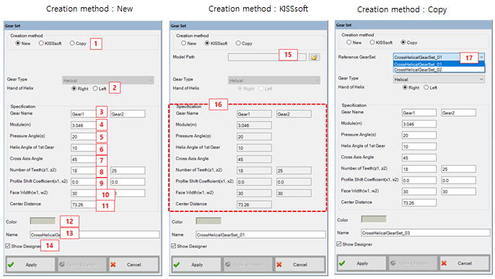Open Color swatch in Copy dialog
Viewport: 495px width, 279px height.
click(x=374, y=218)
